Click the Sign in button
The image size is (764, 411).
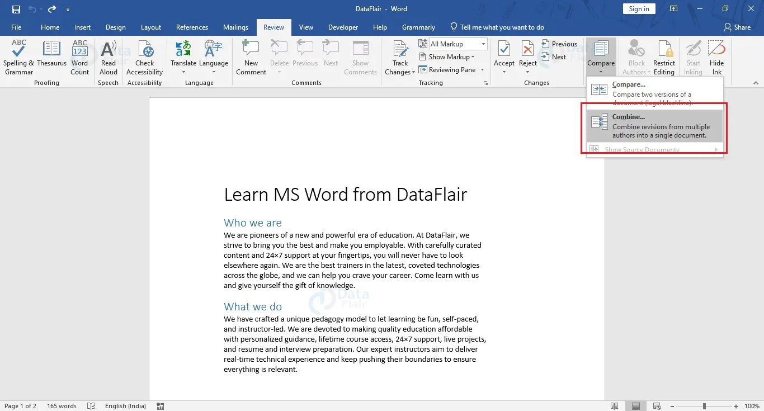coord(639,8)
